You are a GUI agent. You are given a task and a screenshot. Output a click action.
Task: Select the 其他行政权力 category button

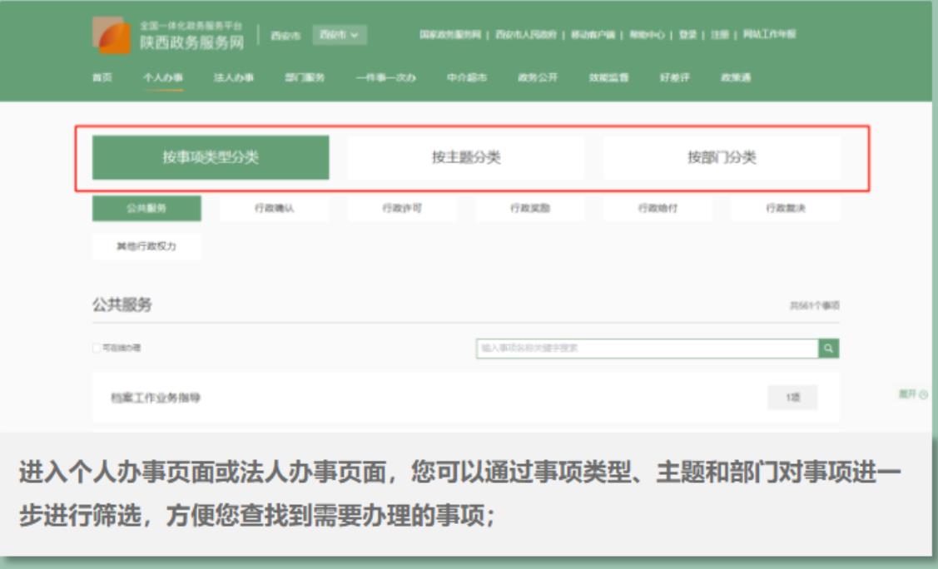pos(146,246)
